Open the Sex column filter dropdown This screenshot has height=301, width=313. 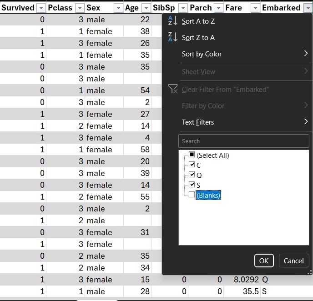tap(118, 8)
